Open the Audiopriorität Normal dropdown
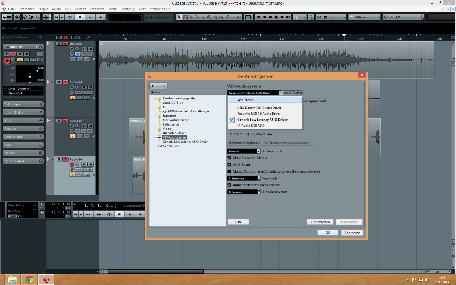This screenshot has width=456, height=285. [244, 151]
